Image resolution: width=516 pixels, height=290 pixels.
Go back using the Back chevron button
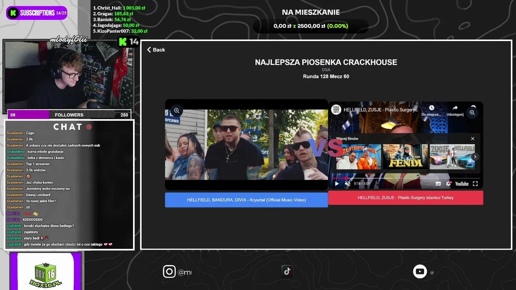tap(156, 50)
